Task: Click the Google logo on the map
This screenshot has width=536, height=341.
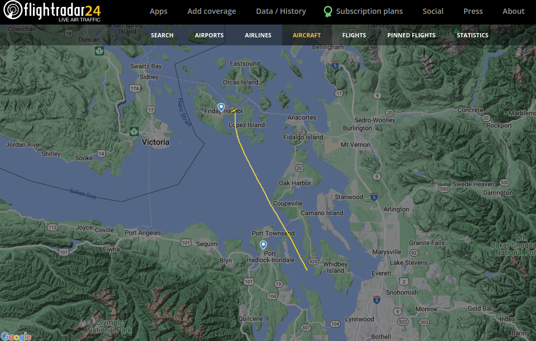Action: (15, 337)
